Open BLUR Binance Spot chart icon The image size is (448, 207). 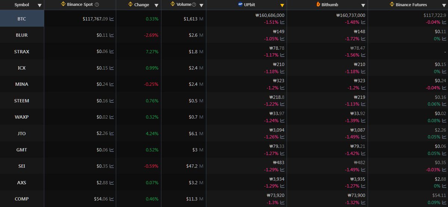coord(112,35)
